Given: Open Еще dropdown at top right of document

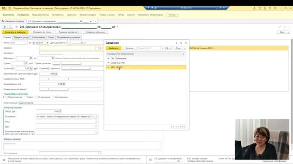Looking at the screenshot, I should point(283,32).
